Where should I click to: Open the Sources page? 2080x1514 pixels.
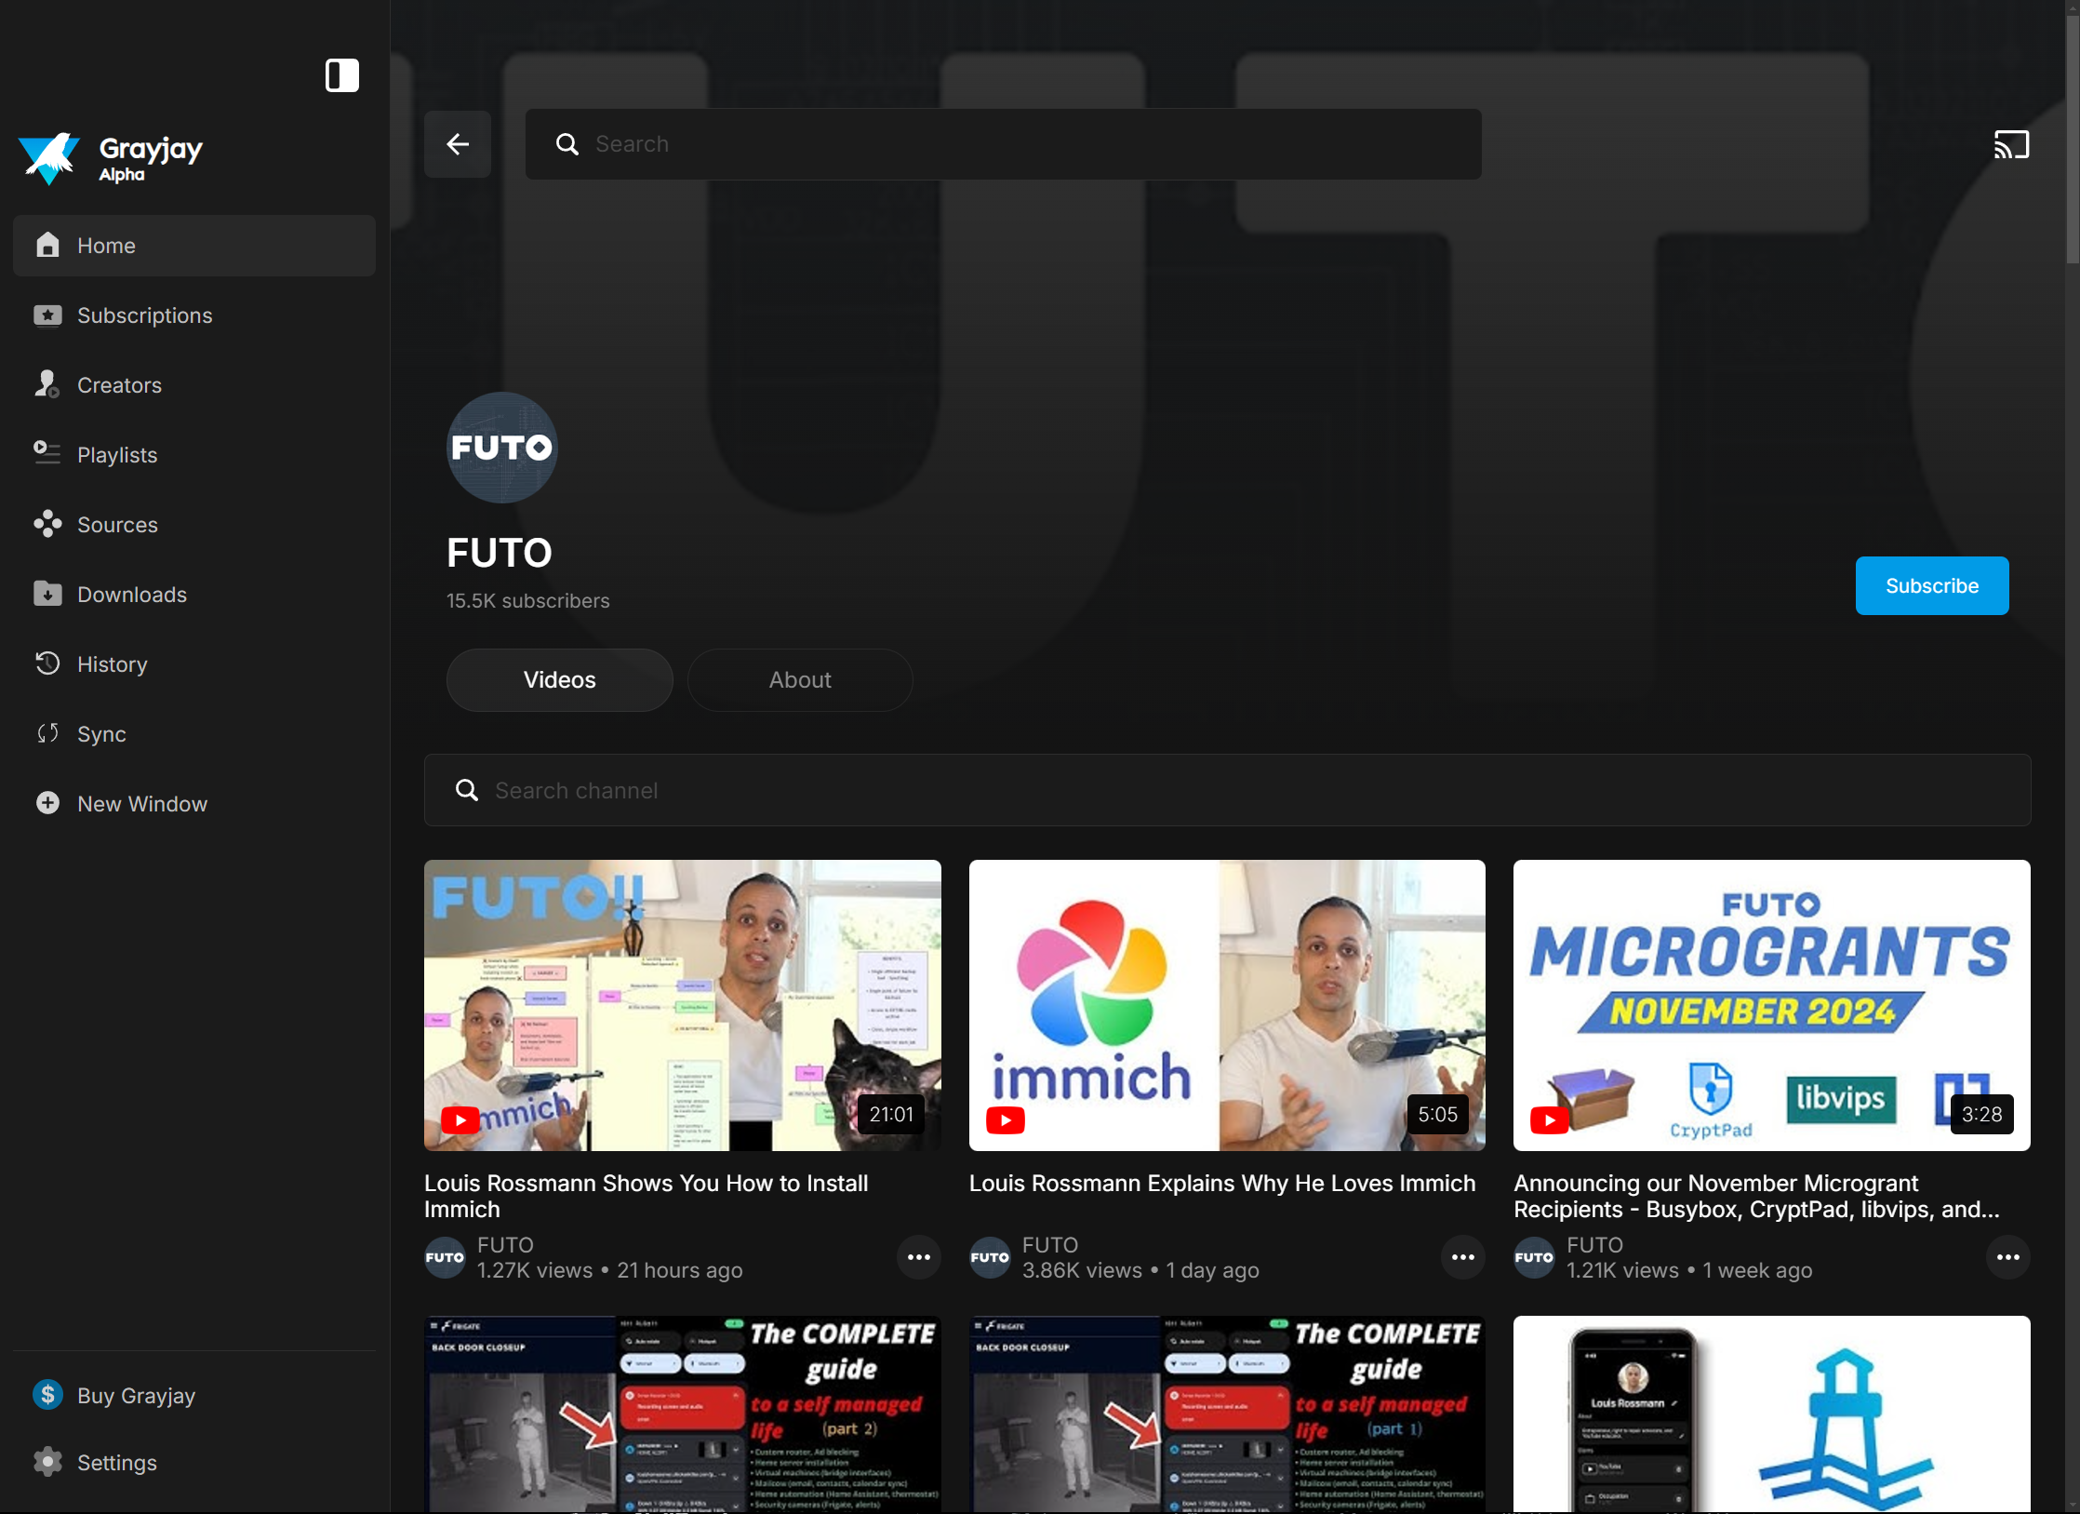[117, 525]
